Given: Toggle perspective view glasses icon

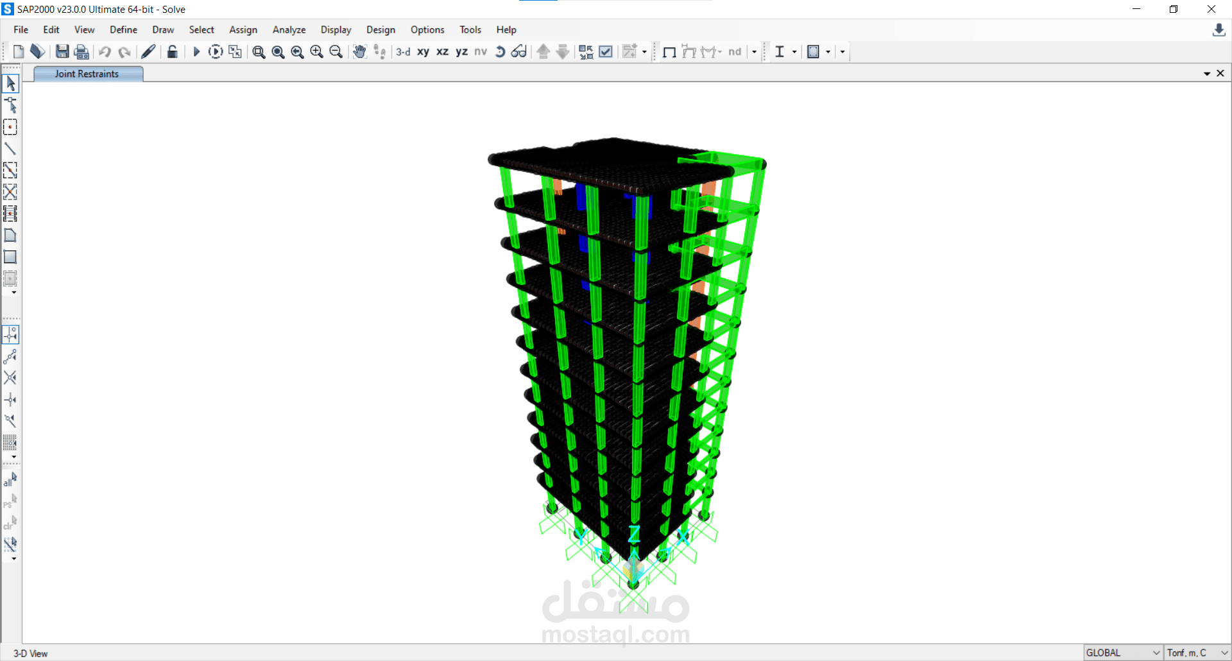Looking at the screenshot, I should click(x=518, y=52).
